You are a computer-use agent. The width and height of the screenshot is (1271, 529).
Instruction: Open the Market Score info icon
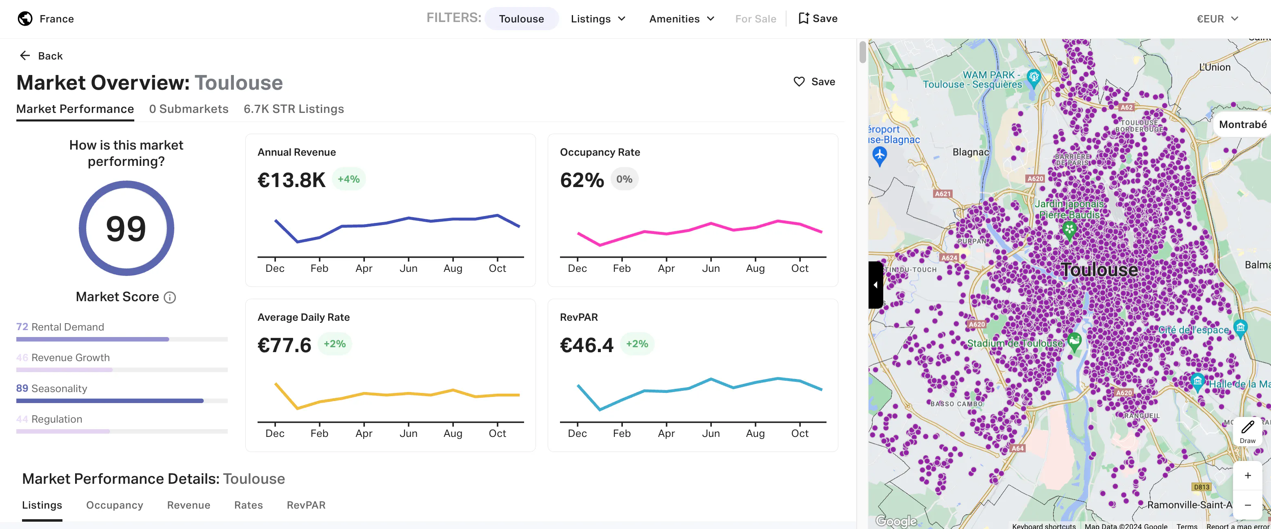(170, 298)
